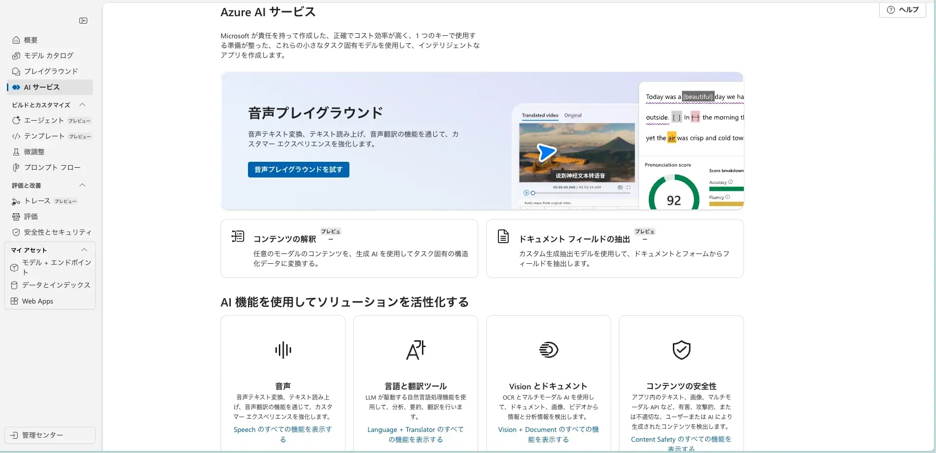Click 音声プレイグラウンドを試す button

[x=298, y=170]
